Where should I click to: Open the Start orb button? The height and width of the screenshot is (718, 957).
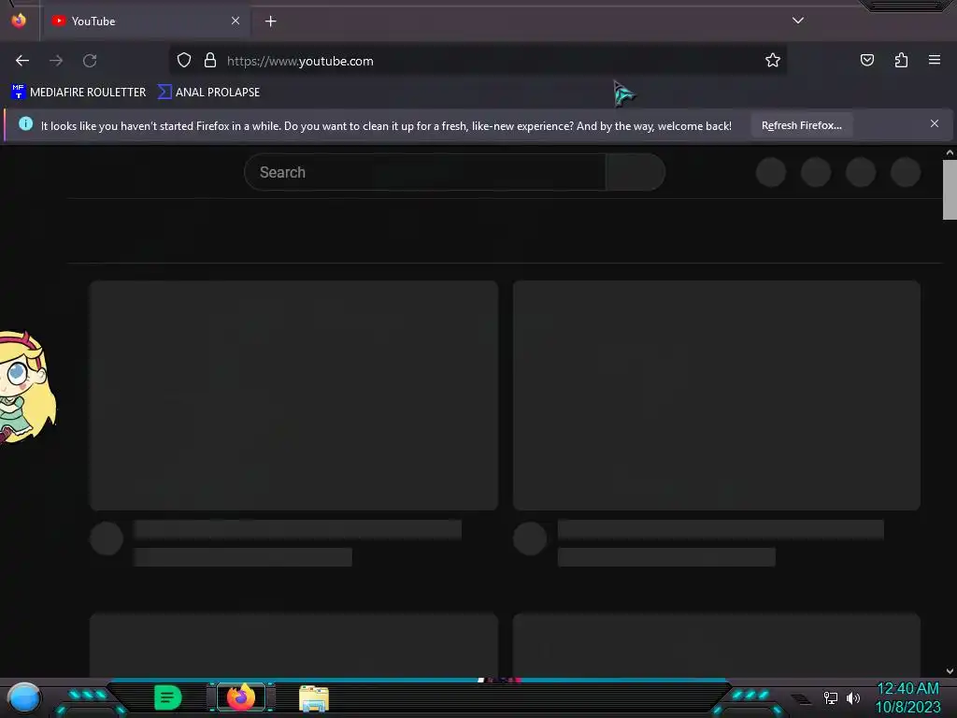[x=24, y=697]
